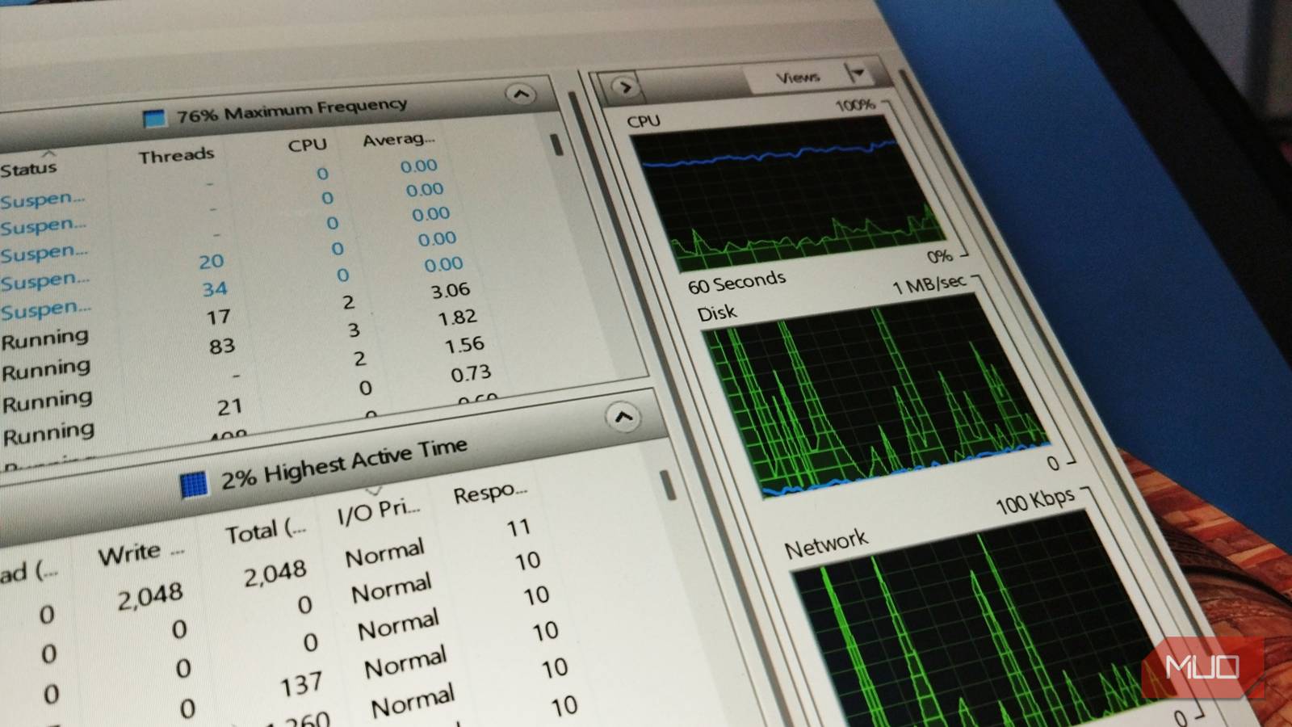Click the 1.82 average CPU value
This screenshot has width=1292, height=727.
[x=457, y=317]
